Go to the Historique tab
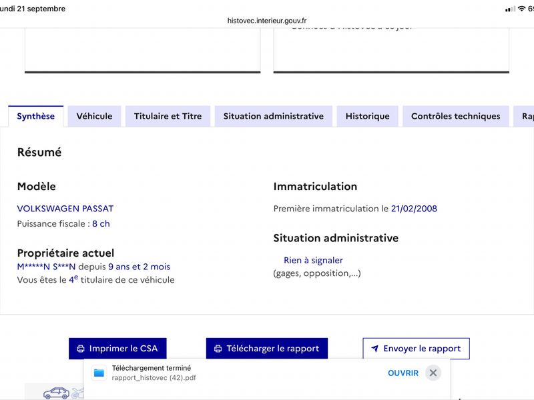Screen dimensions: 534x400 pos(368,116)
